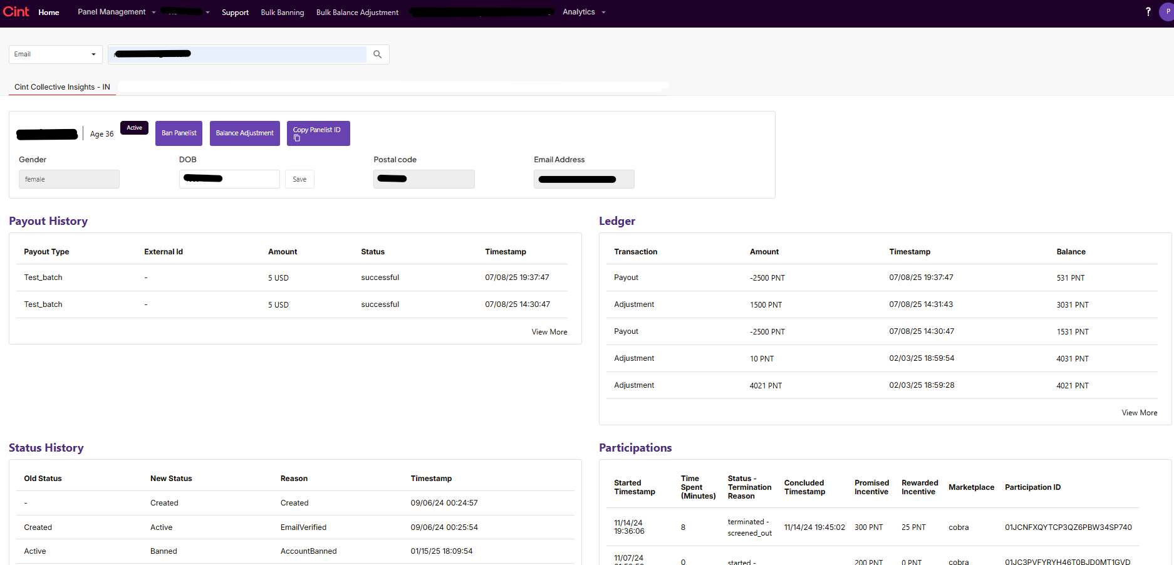Click the Transaction column header in Ledger
Viewport: 1174px width, 565px height.
(x=635, y=252)
